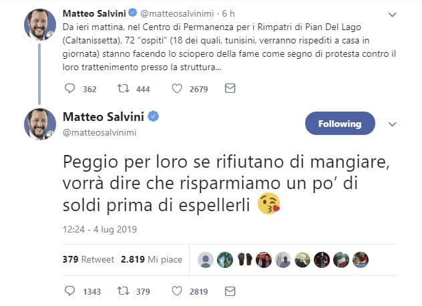
Task: Like the main tweet with 2819 likes
Action: pos(178,291)
